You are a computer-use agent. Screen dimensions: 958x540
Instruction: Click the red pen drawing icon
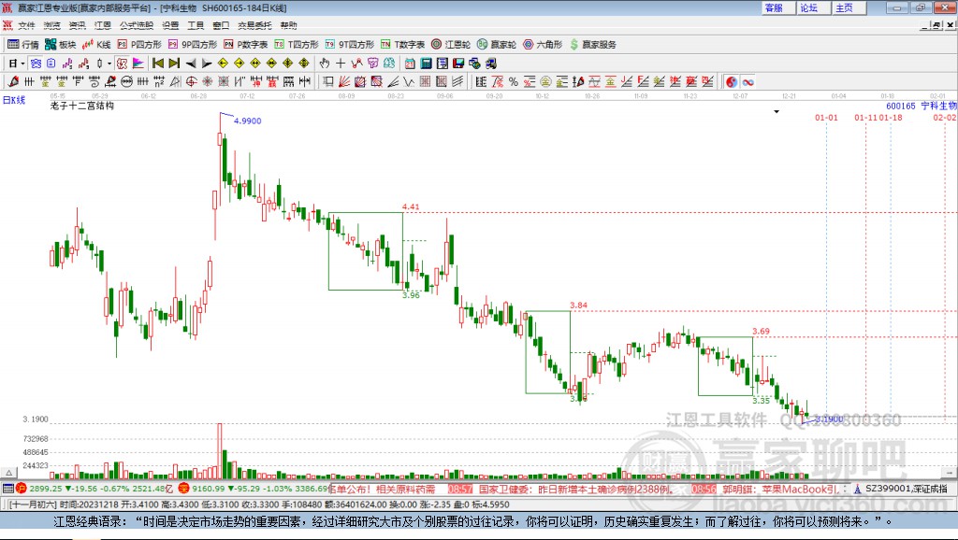pos(13,82)
